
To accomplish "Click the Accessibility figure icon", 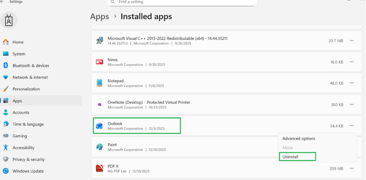I will 6,148.
